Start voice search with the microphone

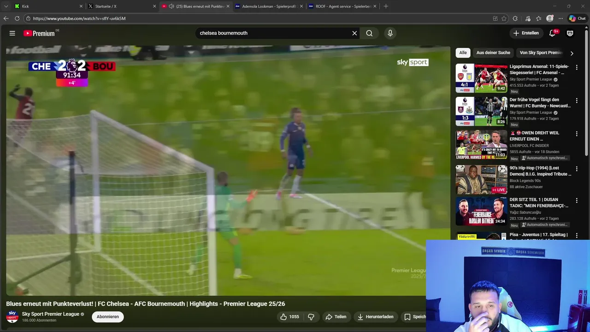click(x=390, y=33)
